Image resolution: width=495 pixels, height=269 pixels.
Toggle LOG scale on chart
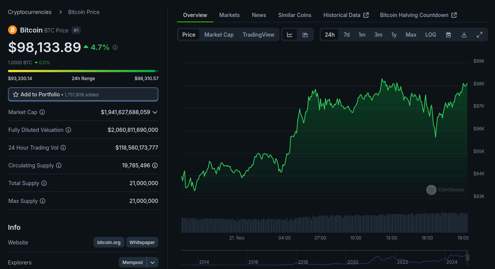click(x=431, y=35)
